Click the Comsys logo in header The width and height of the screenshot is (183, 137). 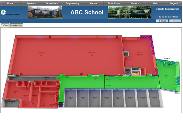pos(10,12)
